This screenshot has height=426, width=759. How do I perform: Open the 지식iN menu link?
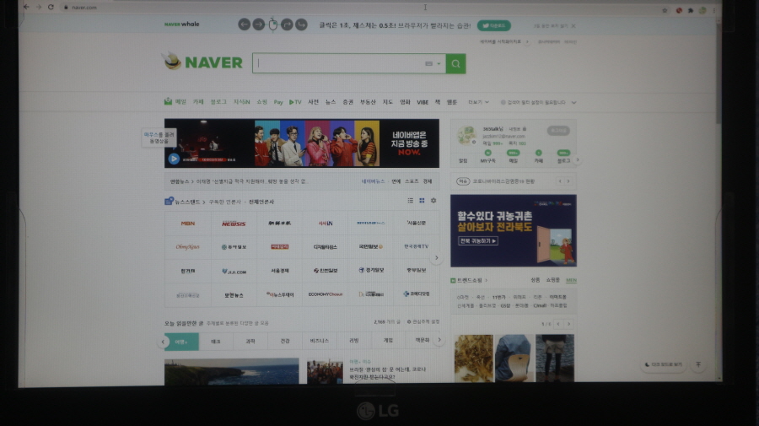(241, 102)
